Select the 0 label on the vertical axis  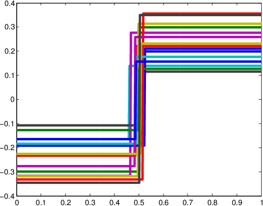pos(12,100)
